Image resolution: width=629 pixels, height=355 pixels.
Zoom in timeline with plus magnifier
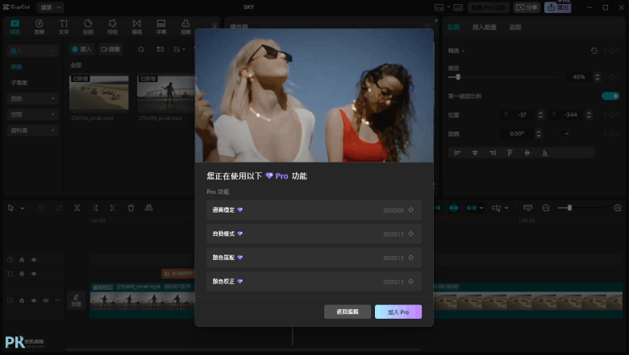click(x=618, y=208)
